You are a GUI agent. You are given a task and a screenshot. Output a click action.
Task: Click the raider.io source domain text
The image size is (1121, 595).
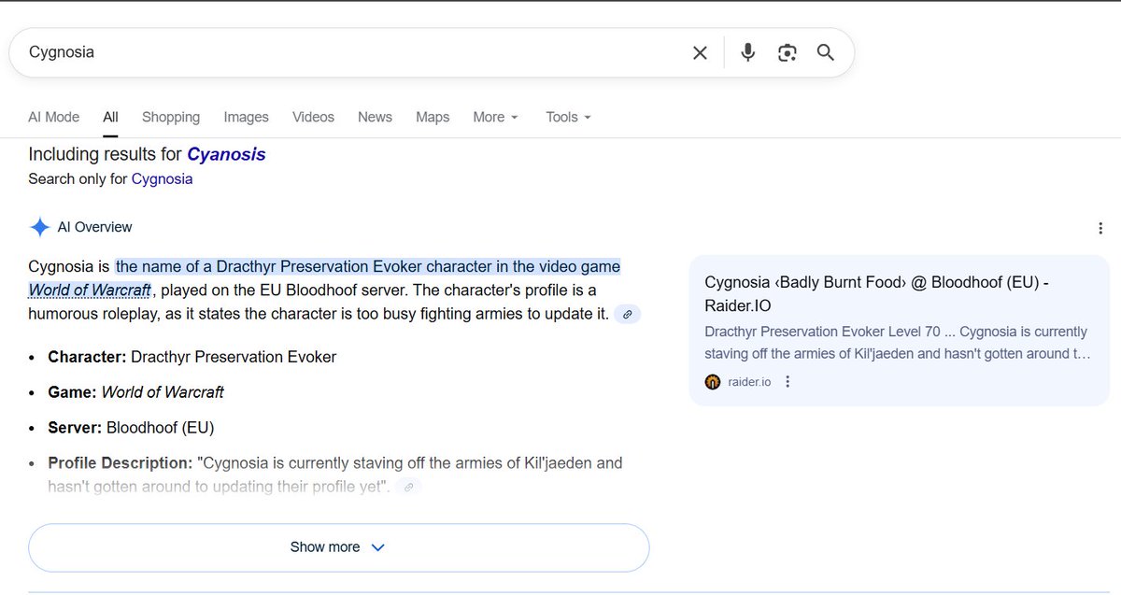(749, 381)
